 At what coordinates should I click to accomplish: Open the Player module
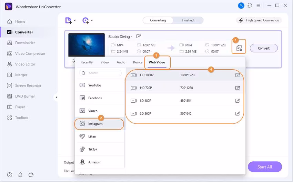(x=16, y=107)
